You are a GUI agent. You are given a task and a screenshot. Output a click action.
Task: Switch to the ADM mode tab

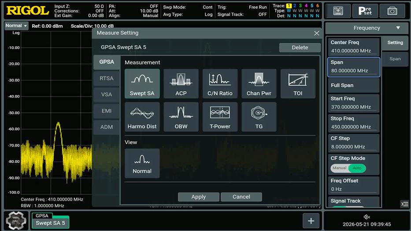(x=107, y=127)
